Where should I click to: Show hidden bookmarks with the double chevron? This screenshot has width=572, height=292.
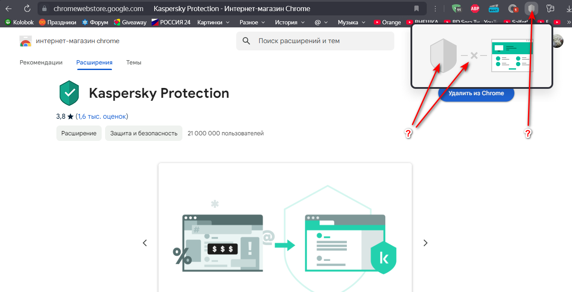point(568,22)
